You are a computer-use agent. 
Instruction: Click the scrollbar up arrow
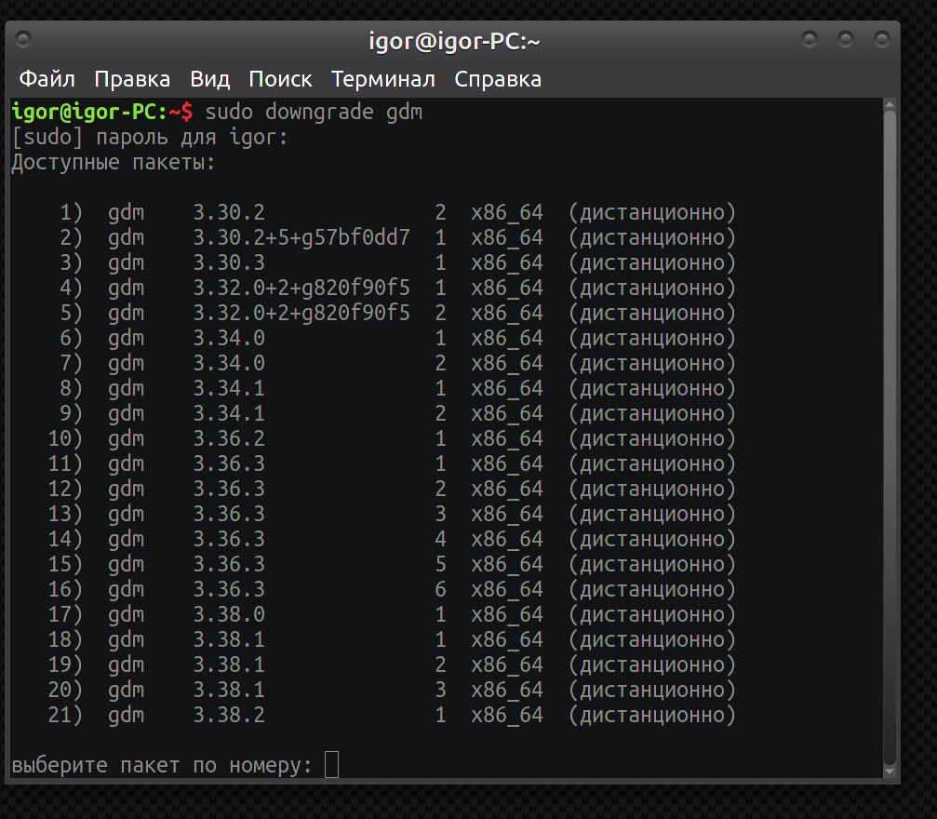pyautogui.click(x=890, y=105)
